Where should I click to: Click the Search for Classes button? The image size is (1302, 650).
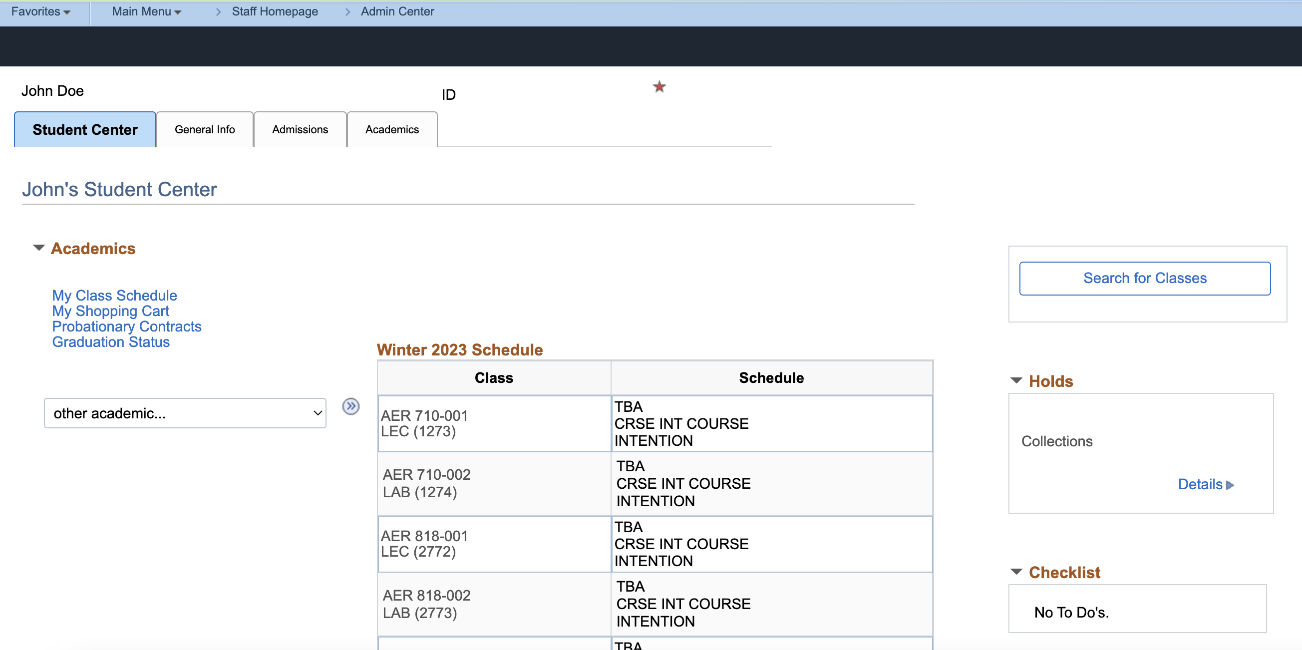(1145, 278)
